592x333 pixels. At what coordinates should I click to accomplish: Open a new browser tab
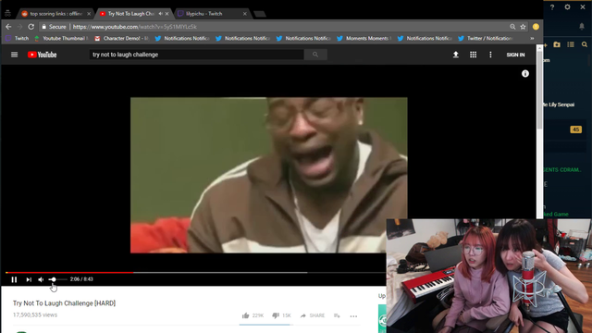(x=260, y=14)
